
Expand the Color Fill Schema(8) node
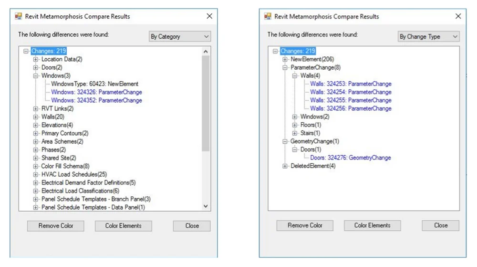36,166
